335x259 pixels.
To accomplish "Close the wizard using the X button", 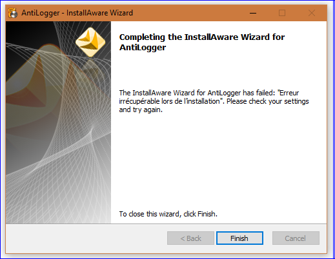I will tap(312, 13).
